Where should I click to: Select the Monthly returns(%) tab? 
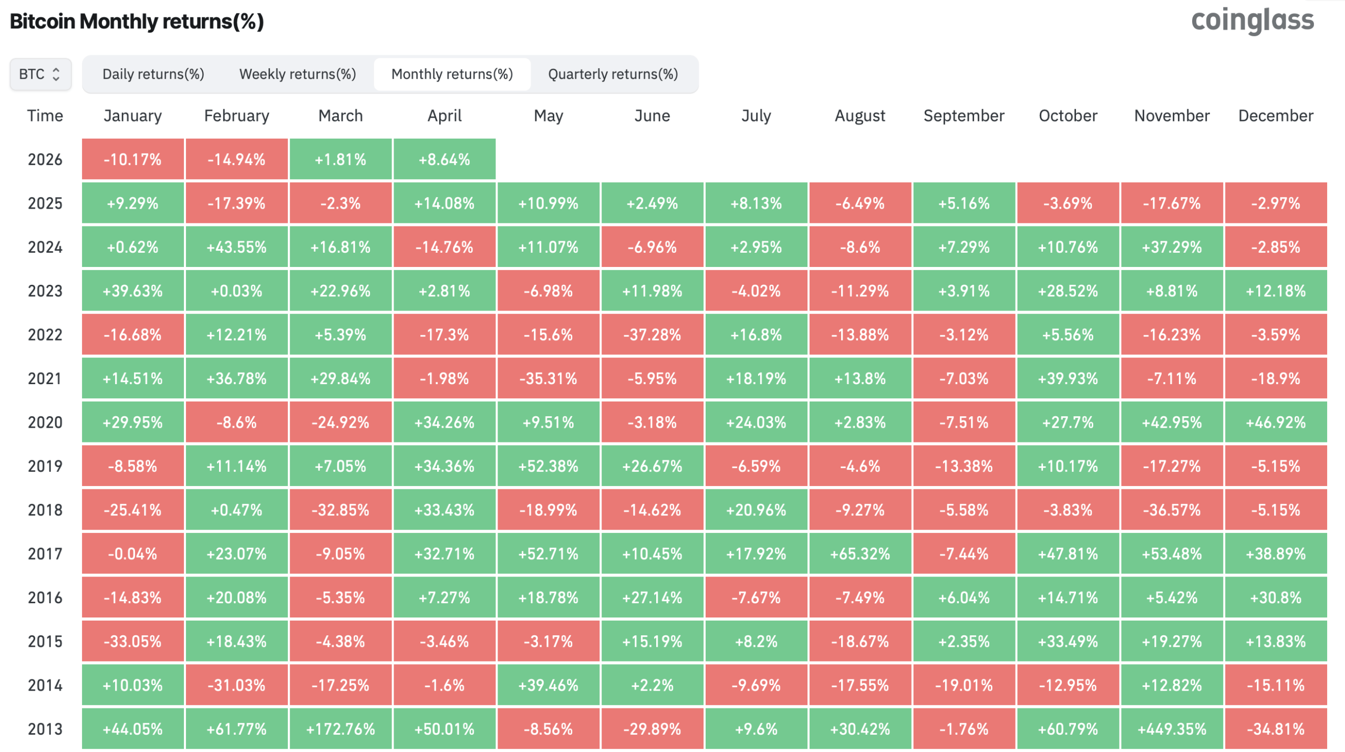click(452, 74)
